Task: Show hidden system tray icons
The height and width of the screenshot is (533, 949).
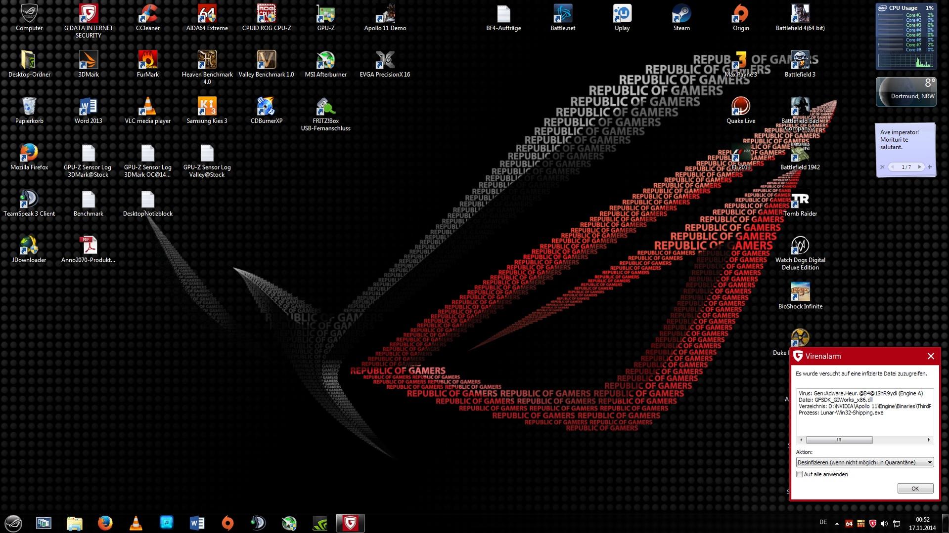Action: [837, 524]
